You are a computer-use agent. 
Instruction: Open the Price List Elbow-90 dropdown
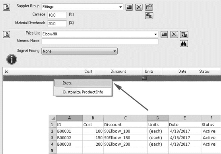click(x=155, y=34)
